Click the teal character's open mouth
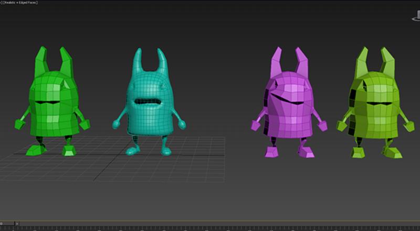 147,102
